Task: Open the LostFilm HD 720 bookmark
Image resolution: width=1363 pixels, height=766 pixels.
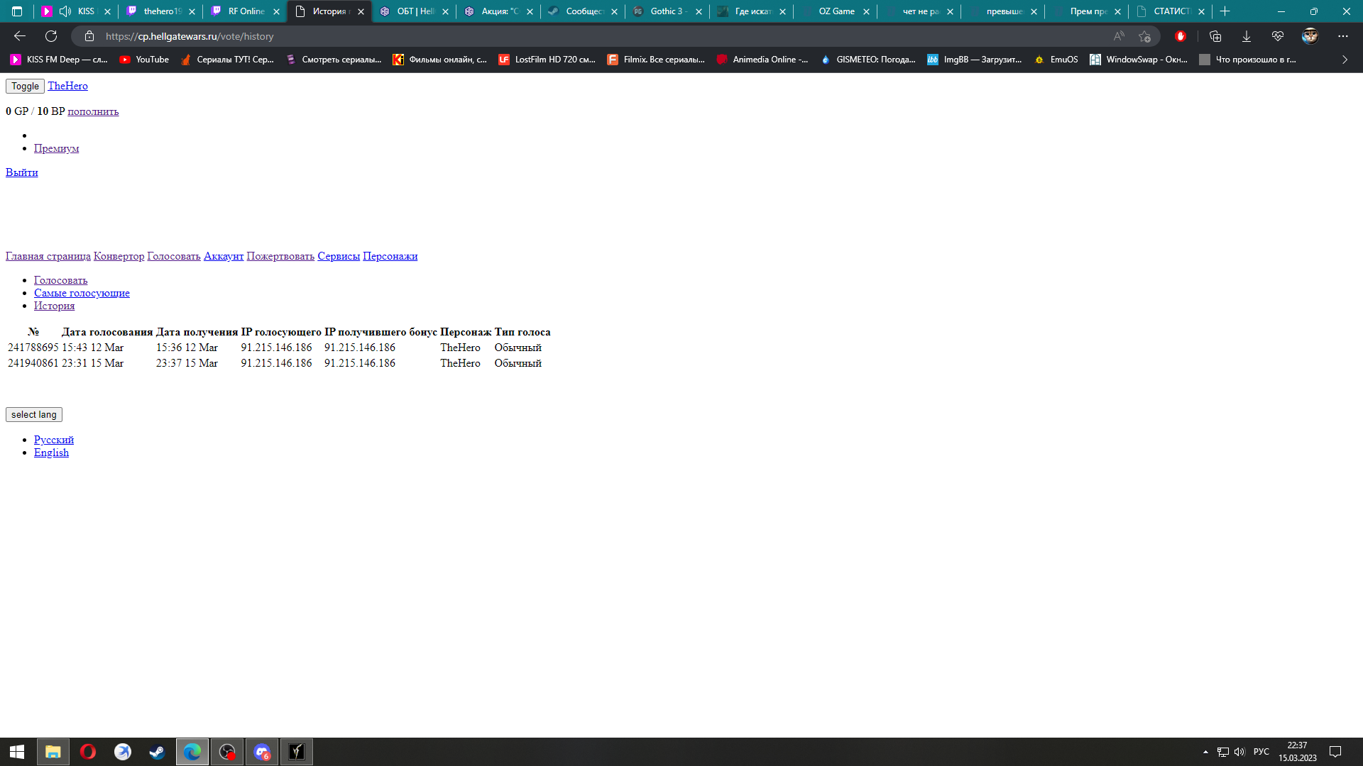Action: coord(547,60)
